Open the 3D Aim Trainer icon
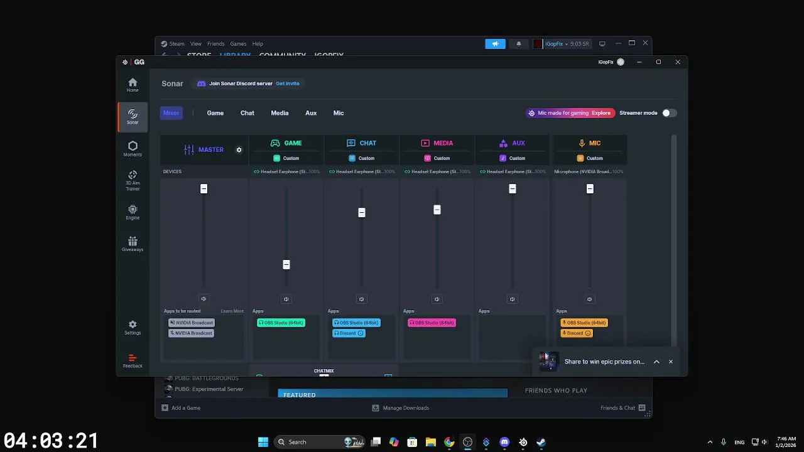This screenshot has width=804, height=452. (x=133, y=181)
